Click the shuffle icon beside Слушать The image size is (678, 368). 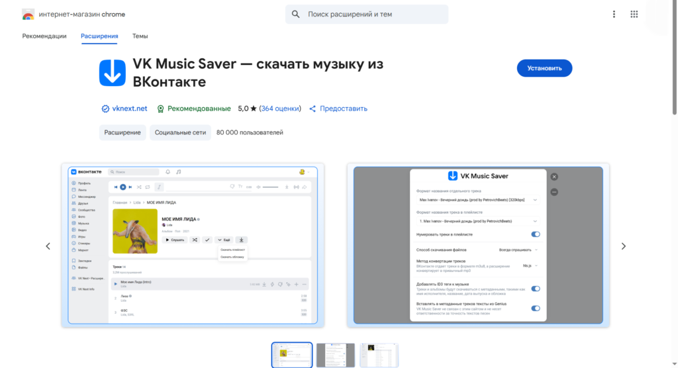(x=195, y=240)
